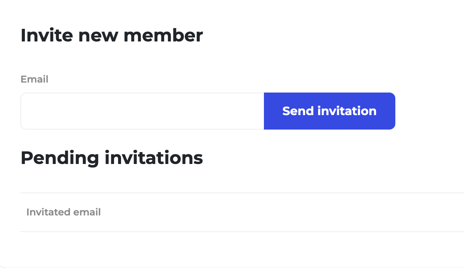Viewport: 464px width, 268px height.
Task: Place cursor in the empty email text box
Action: pos(142,111)
